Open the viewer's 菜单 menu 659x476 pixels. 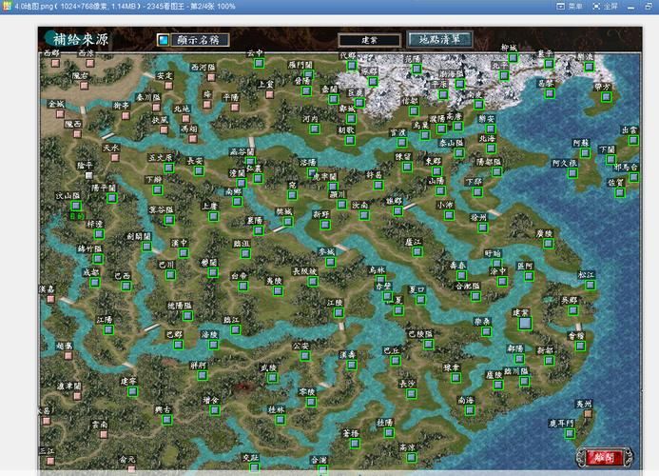click(x=570, y=7)
